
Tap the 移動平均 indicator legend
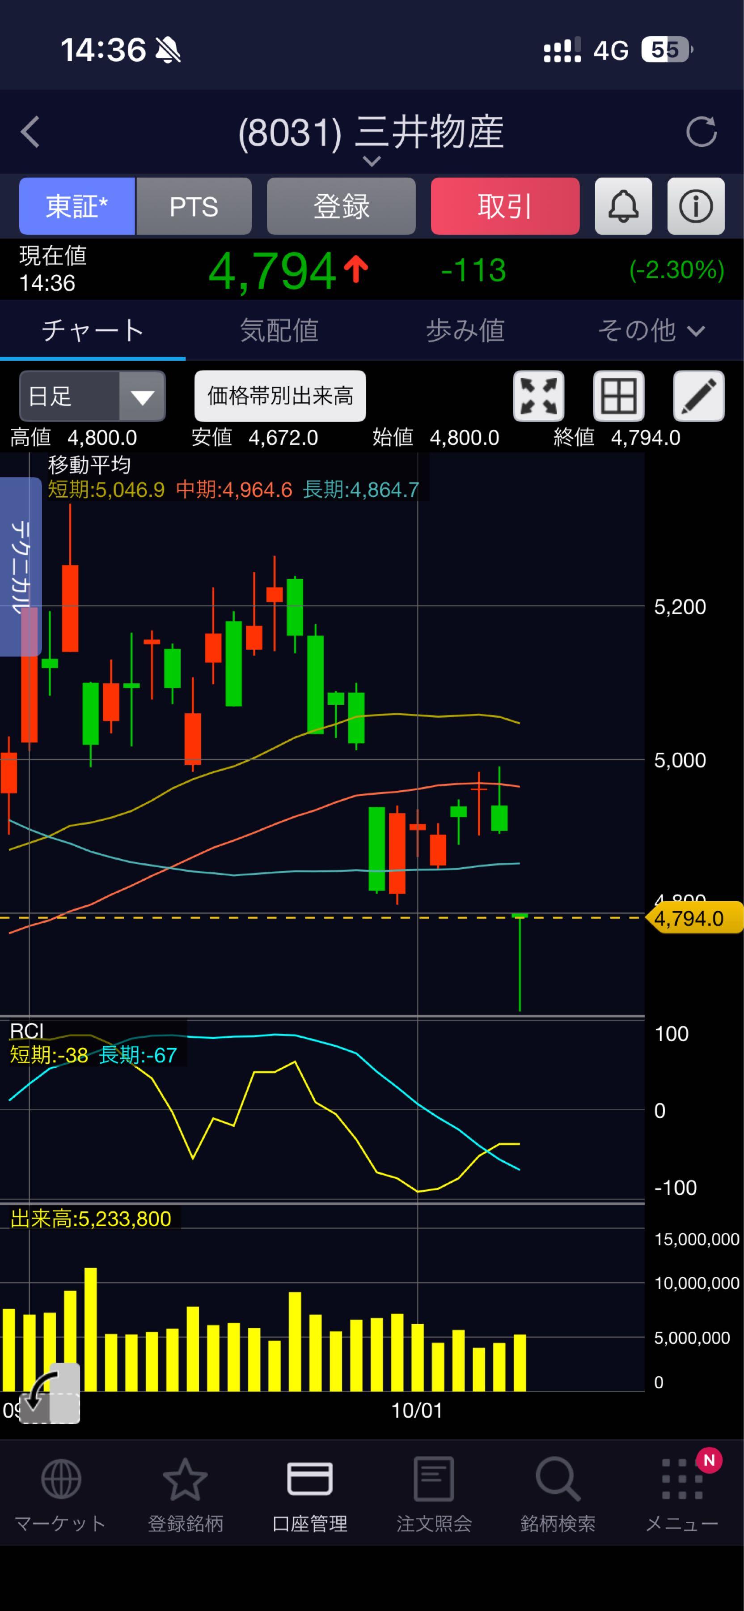coord(89,465)
